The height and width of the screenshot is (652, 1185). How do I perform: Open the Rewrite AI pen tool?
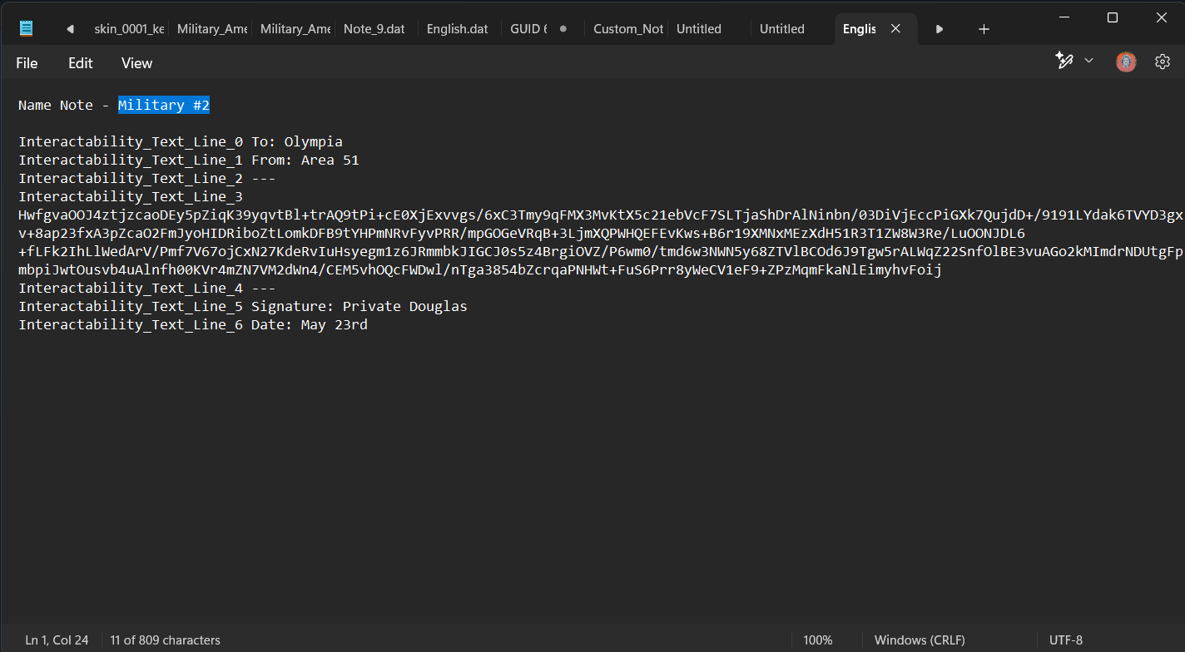coord(1064,61)
